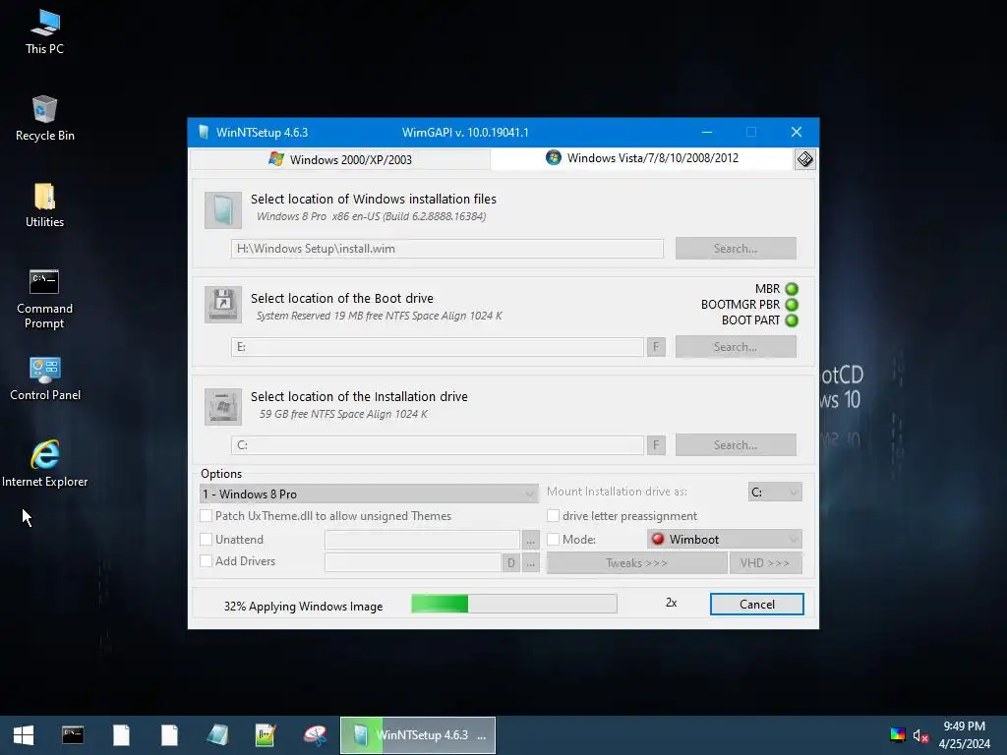Open This PC desktop icon
The image size is (1007, 755).
pyautogui.click(x=44, y=32)
